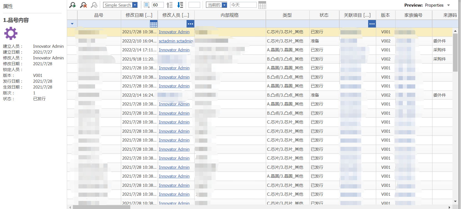
Task: Open the calendar icon next to 今天 field
Action: click(x=262, y=5)
